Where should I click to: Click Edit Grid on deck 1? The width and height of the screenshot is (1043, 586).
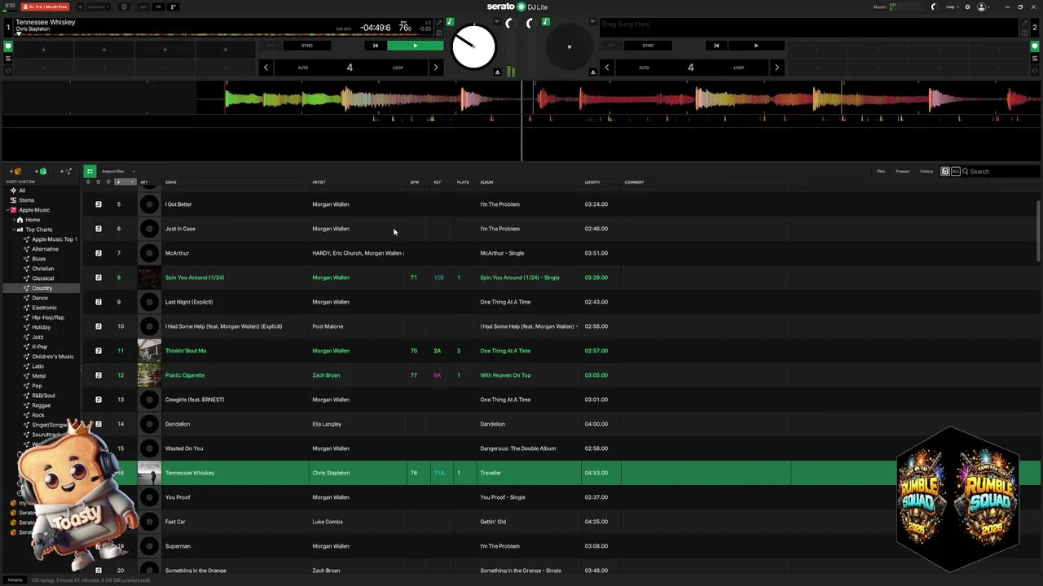tap(344, 28)
